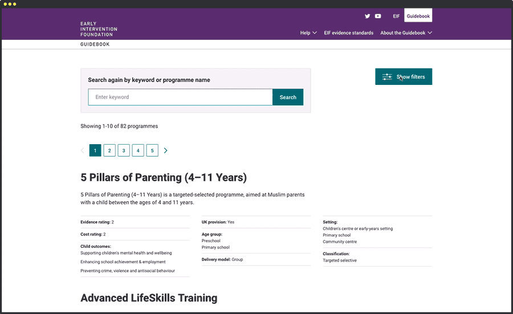Switch to the EIF tab
The width and height of the screenshot is (513, 314).
pyautogui.click(x=396, y=16)
